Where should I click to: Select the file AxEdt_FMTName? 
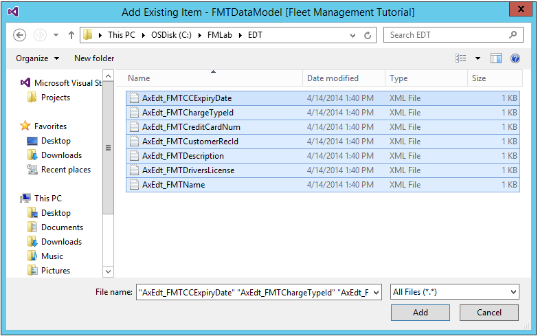(x=323, y=185)
